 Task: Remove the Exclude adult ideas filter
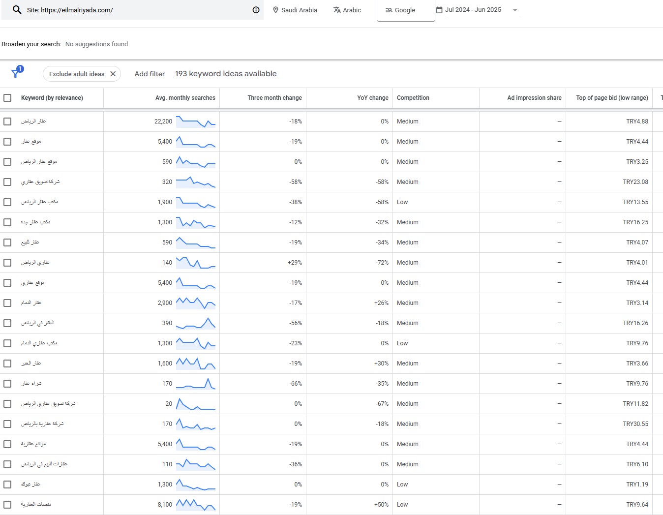(x=113, y=74)
